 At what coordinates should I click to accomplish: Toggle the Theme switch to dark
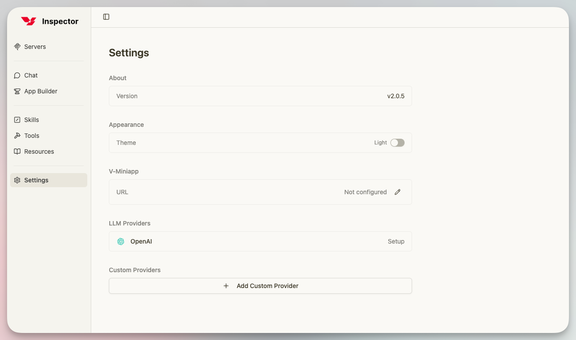398,143
